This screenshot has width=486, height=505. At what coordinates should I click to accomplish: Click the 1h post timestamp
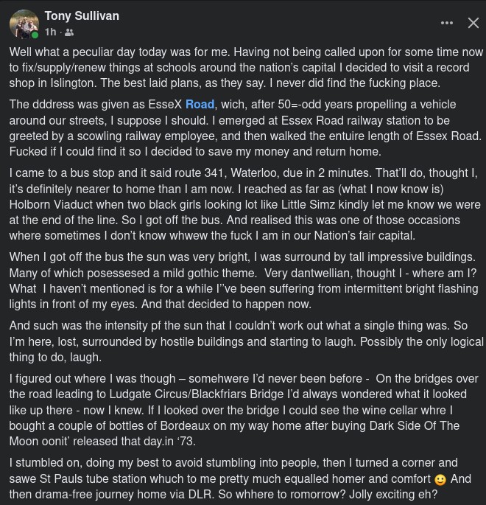tap(51, 32)
